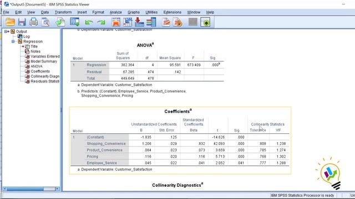Click the Residual mean square .142
355x199 pixels.
[x=177, y=72]
